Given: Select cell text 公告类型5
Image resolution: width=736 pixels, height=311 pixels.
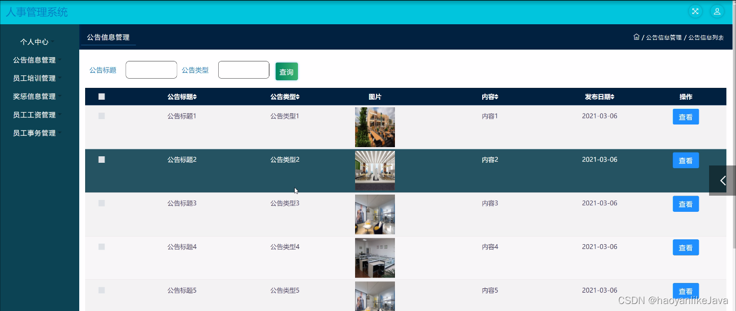Looking at the screenshot, I should [x=284, y=291].
